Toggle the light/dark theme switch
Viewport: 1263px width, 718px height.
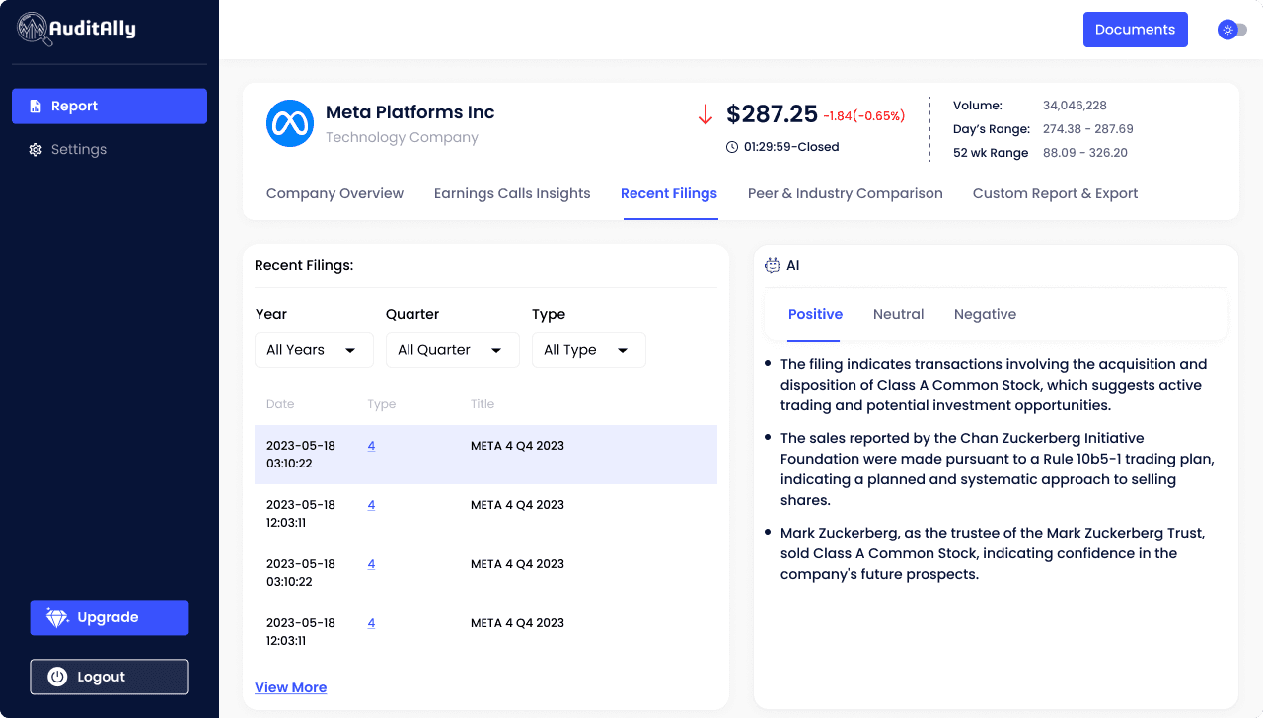coord(1232,30)
